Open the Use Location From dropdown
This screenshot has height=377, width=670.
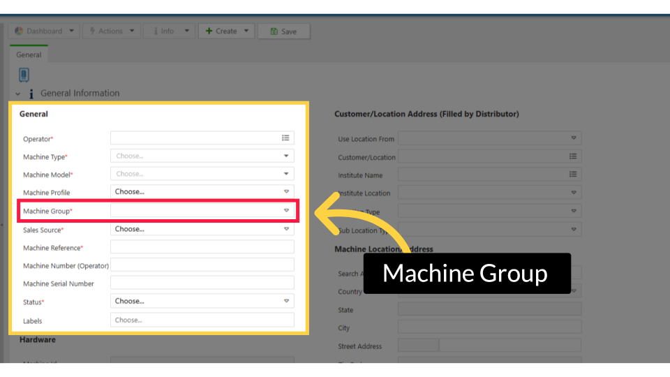[x=573, y=138]
